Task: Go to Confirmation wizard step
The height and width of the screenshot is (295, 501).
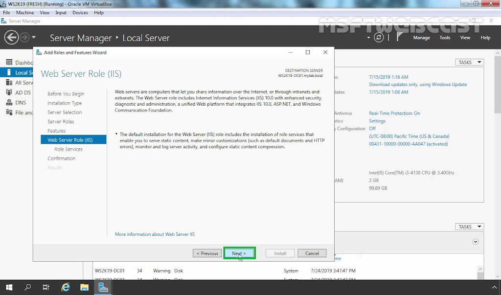Action: [x=61, y=158]
